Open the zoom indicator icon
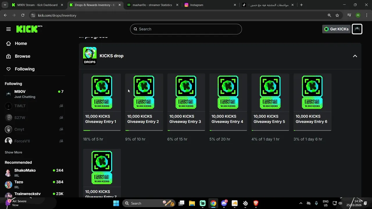Image resolution: width=372 pixels, height=209 pixels. 329,15
